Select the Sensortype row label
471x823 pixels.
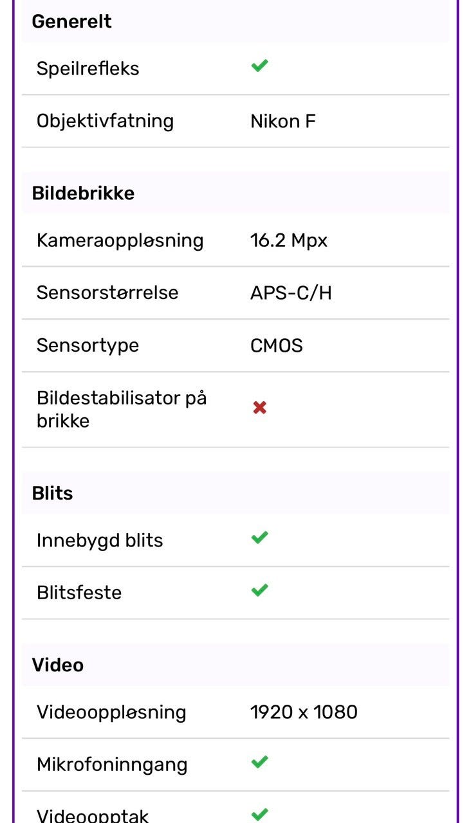pos(88,345)
